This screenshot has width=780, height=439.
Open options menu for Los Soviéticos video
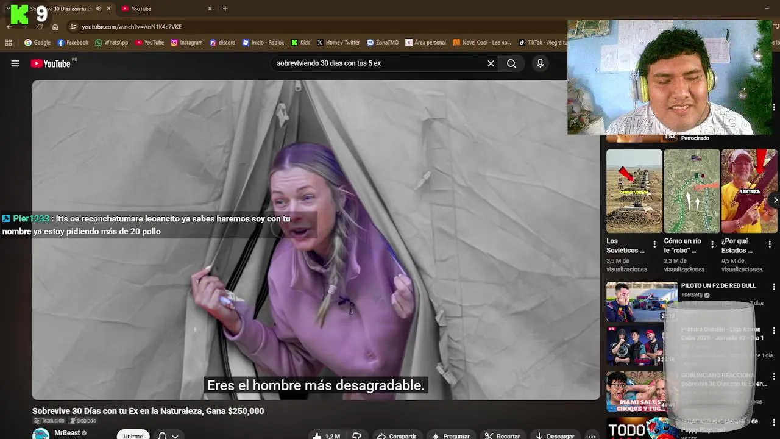pyautogui.click(x=654, y=244)
